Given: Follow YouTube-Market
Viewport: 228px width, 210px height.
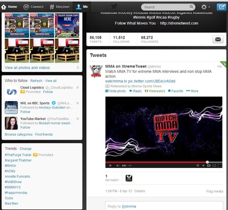Looking at the screenshot, I should [25, 127].
